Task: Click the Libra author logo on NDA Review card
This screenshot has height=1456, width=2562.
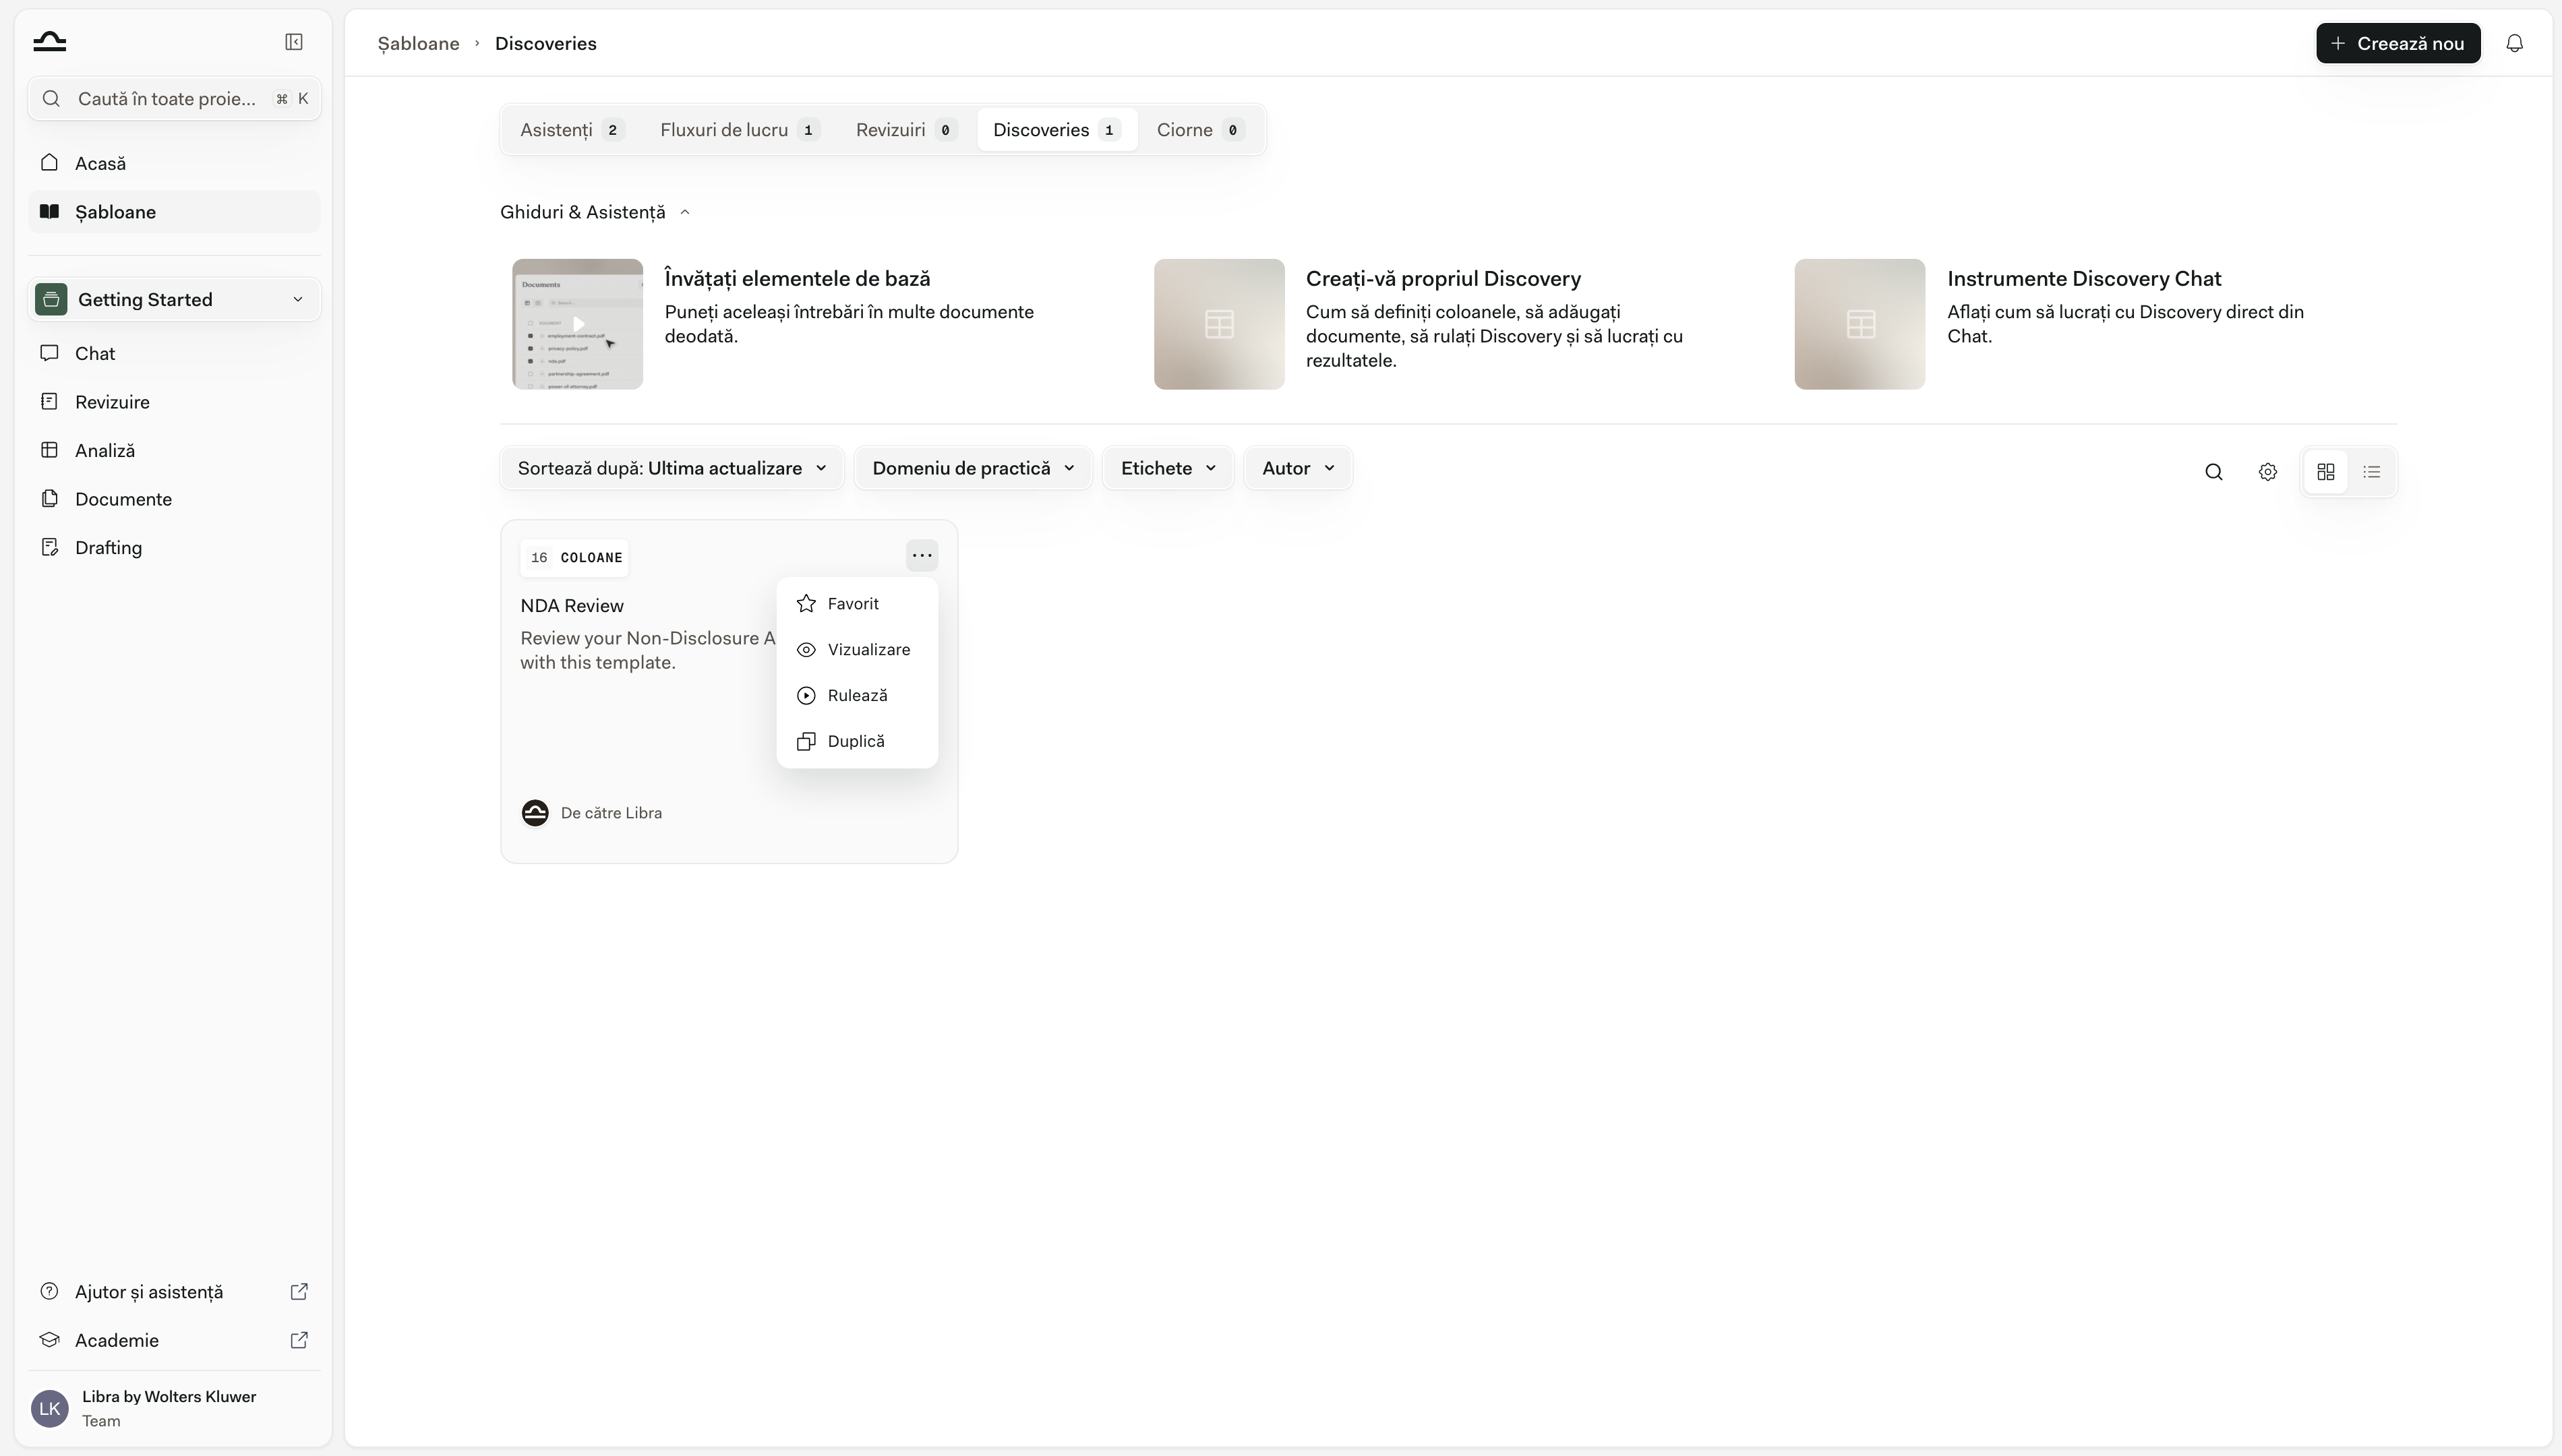Action: [x=535, y=813]
